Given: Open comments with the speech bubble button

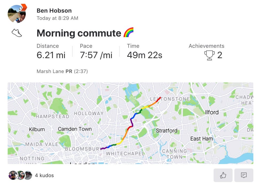Looking at the screenshot, I should (x=244, y=175).
